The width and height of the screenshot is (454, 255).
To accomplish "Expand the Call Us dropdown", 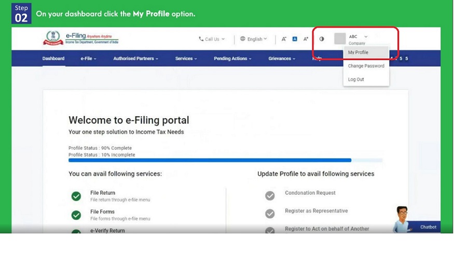I will (x=212, y=39).
